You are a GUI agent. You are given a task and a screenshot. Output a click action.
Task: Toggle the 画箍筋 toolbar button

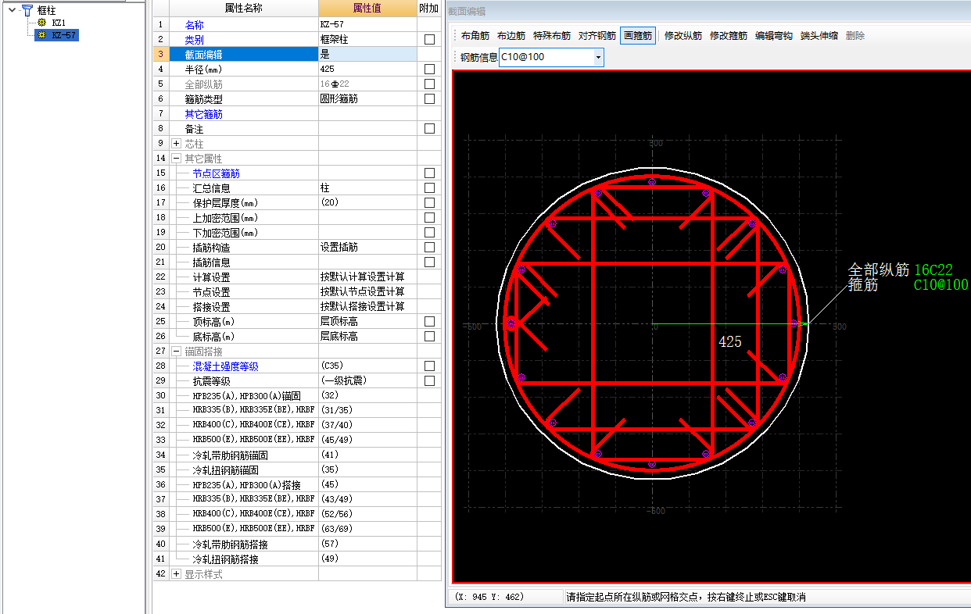pos(637,36)
